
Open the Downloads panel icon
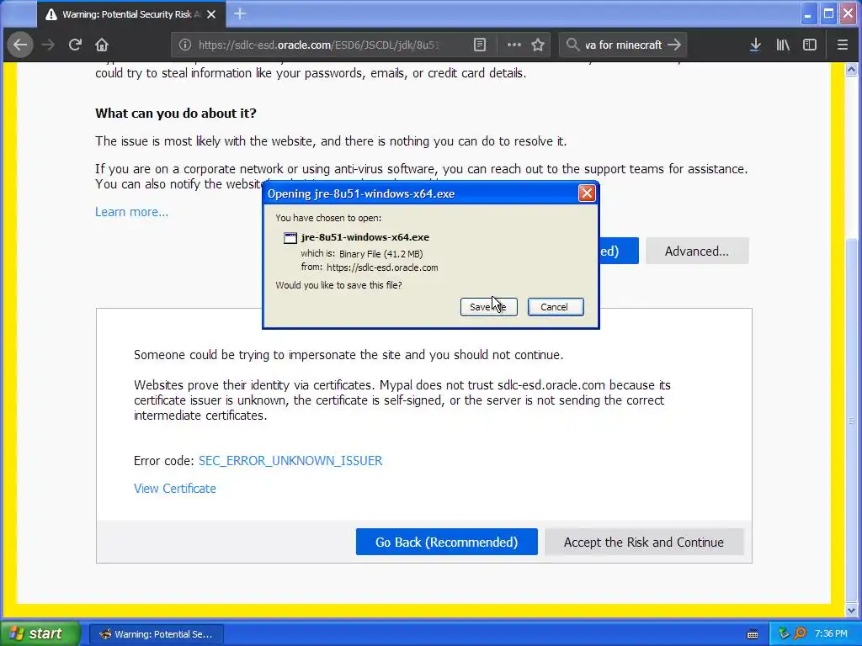[x=755, y=45]
